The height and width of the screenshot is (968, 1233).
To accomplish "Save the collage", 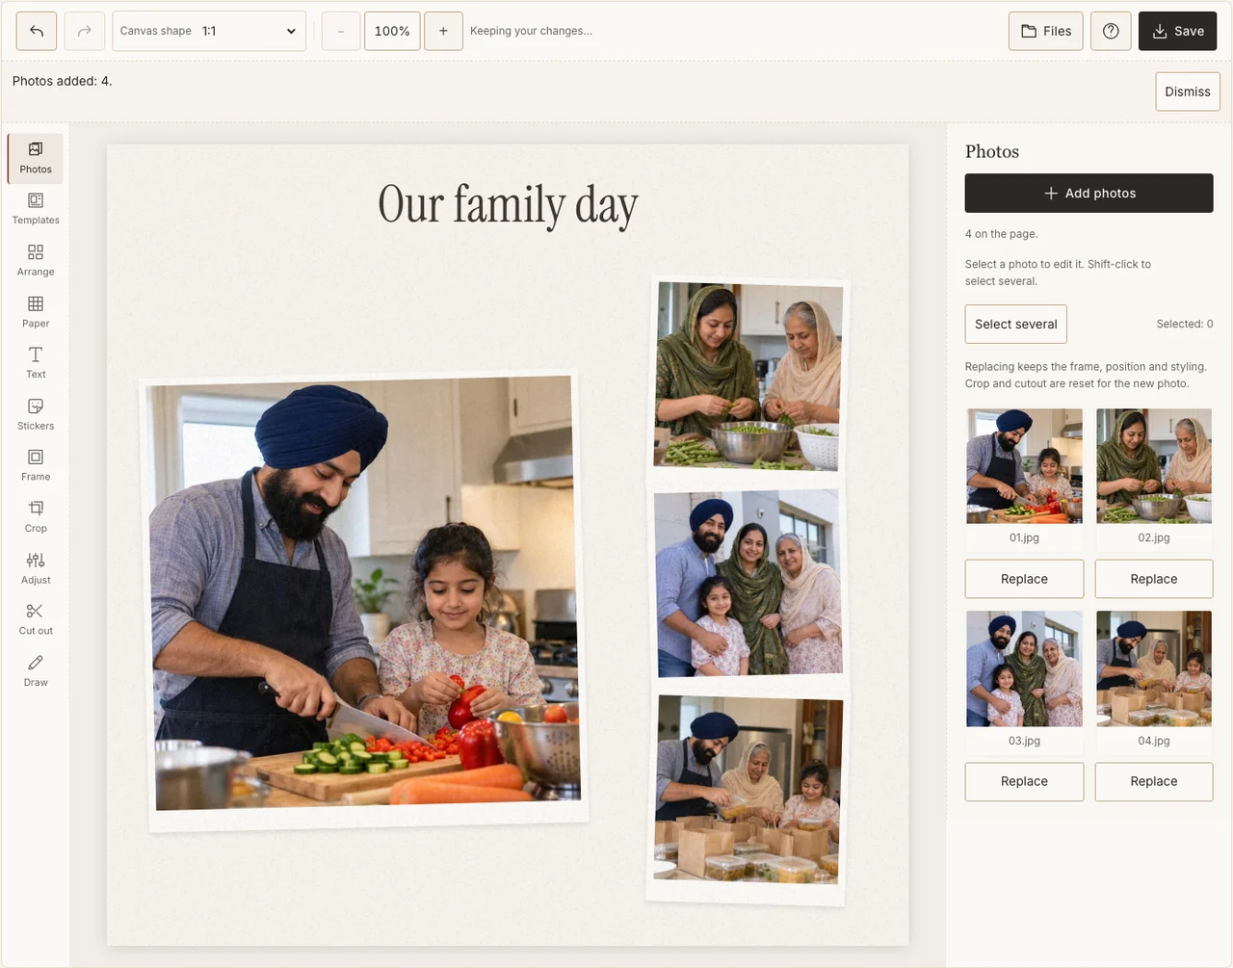I will [x=1178, y=31].
